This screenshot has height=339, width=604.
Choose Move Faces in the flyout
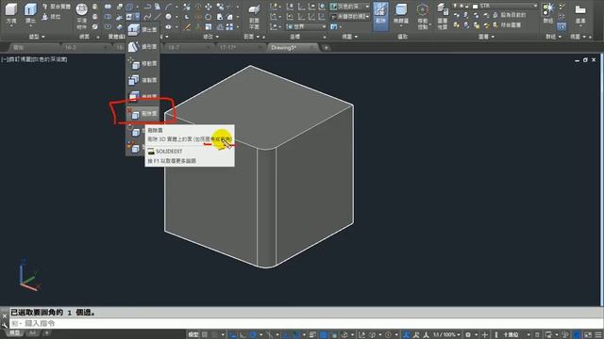(x=143, y=63)
